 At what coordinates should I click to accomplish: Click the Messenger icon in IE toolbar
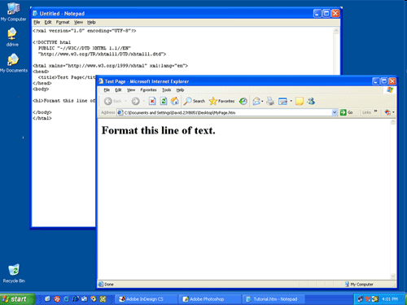(311, 101)
